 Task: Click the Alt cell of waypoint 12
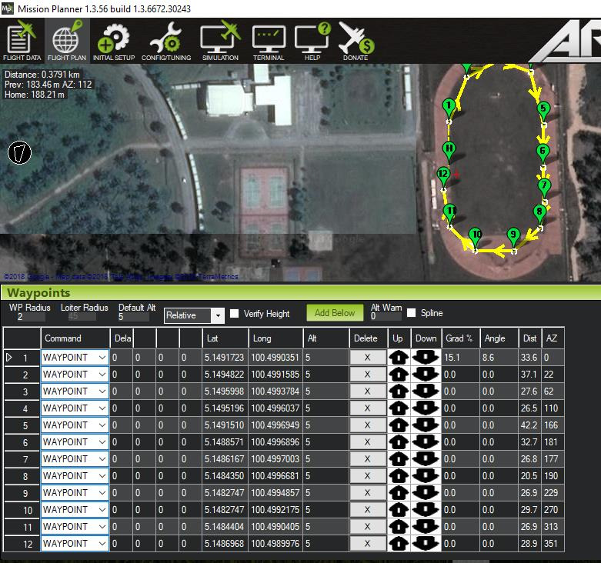325,543
